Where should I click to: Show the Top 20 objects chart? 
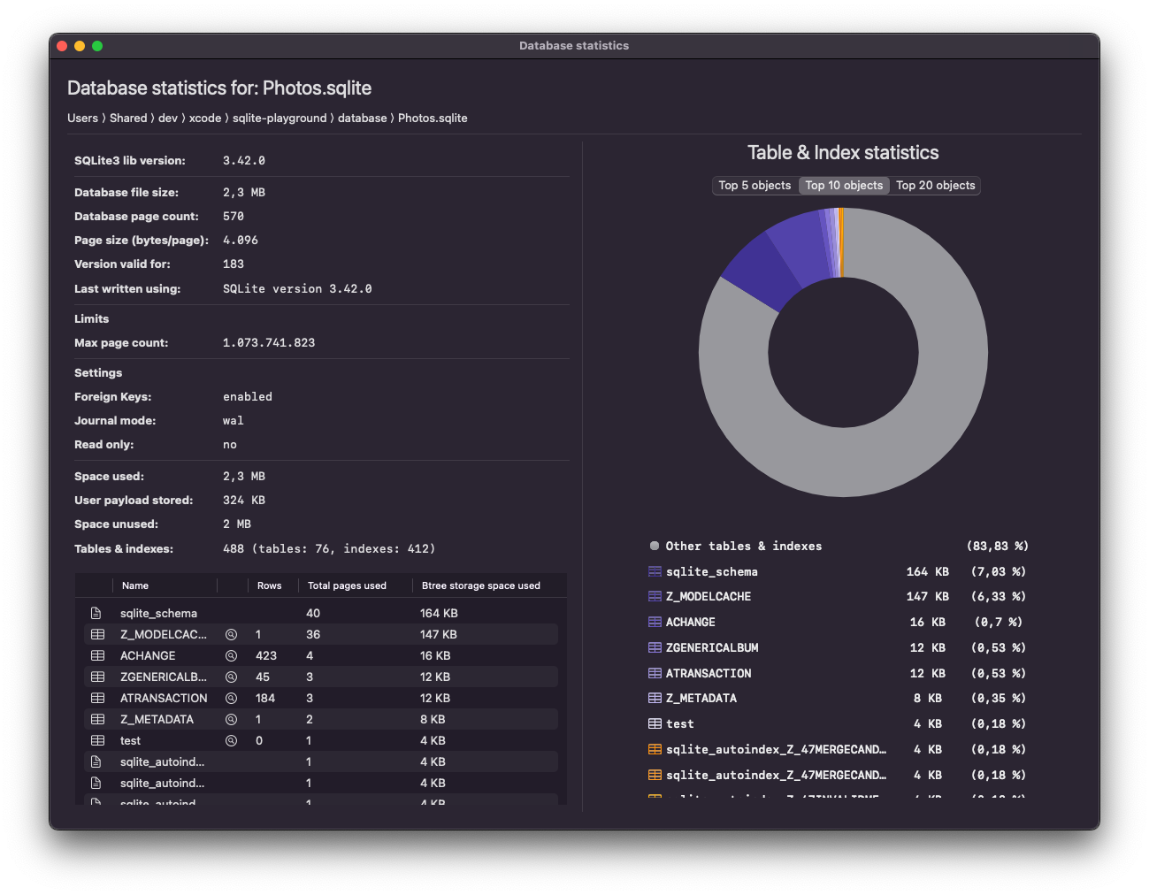(935, 185)
